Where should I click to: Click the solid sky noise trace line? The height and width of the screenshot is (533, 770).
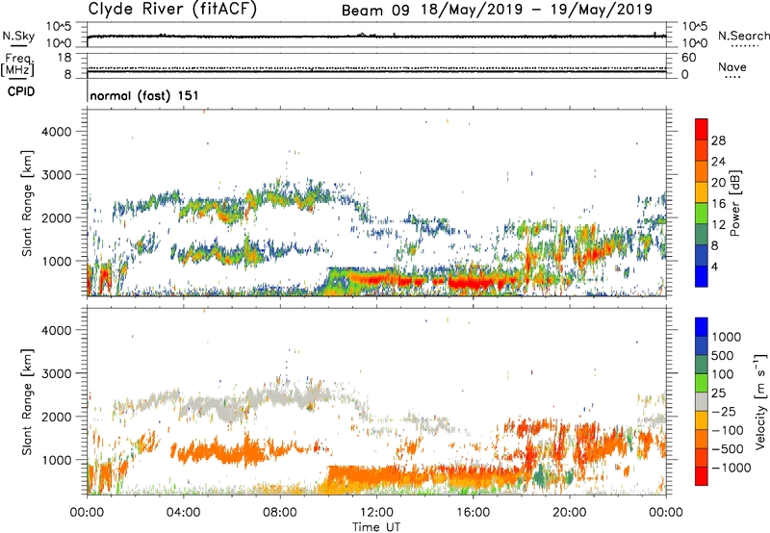click(376, 37)
